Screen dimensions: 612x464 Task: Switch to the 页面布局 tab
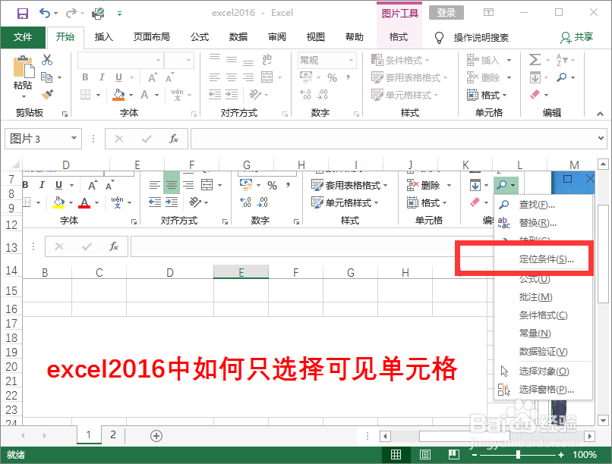(151, 37)
